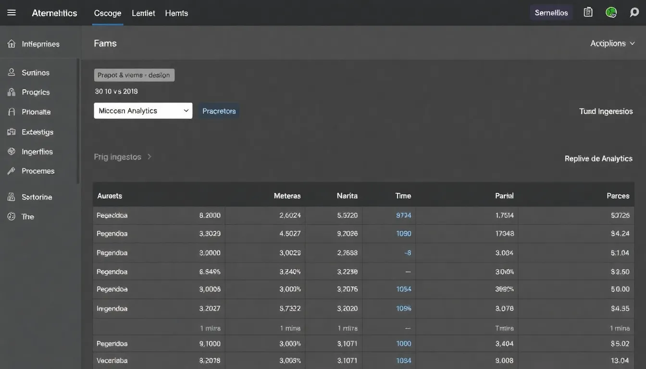Select Procemes in the sidebar
This screenshot has height=369, width=646.
(38, 171)
